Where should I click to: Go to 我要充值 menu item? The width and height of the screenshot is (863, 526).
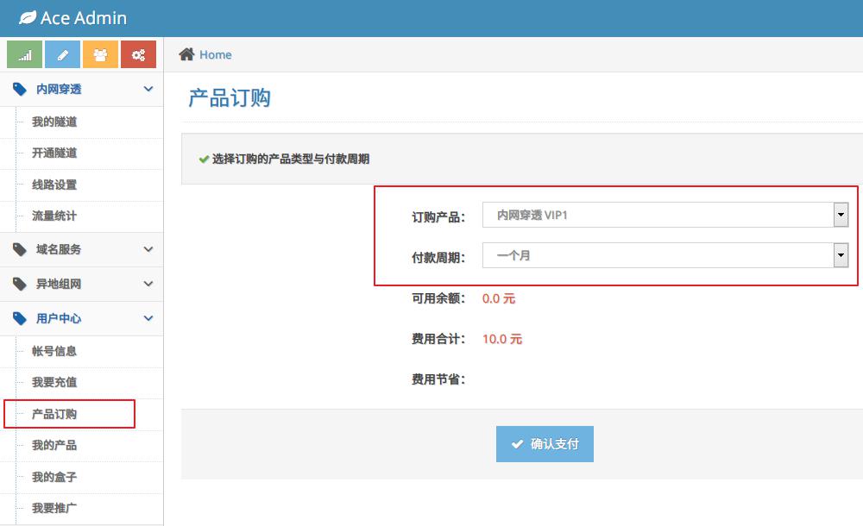(54, 382)
